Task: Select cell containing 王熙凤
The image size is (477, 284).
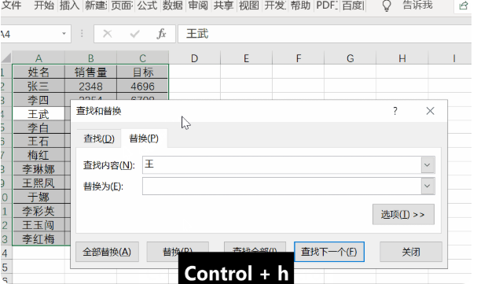Action: point(39,183)
